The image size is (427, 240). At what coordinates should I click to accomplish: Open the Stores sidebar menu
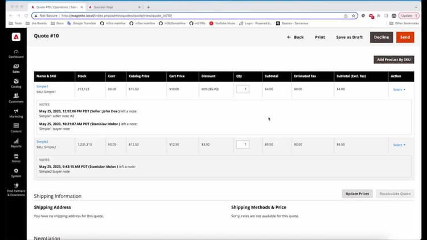coord(16,158)
